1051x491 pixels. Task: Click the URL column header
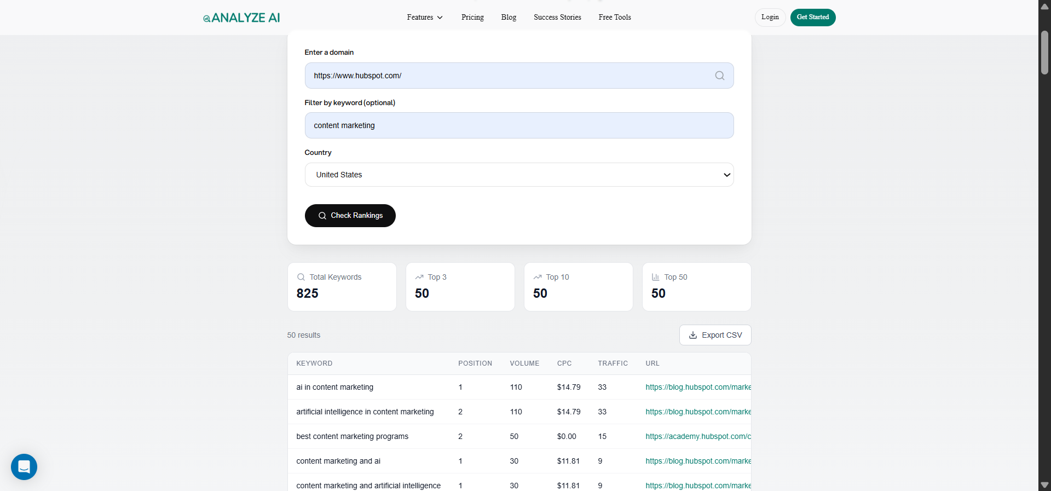tap(652, 363)
